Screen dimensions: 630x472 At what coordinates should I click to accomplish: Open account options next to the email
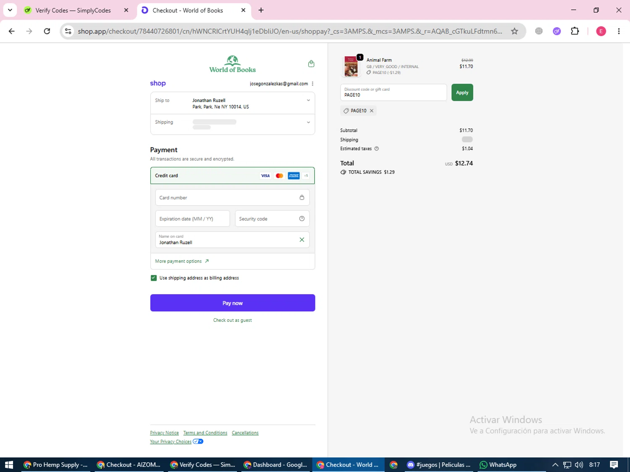(312, 83)
